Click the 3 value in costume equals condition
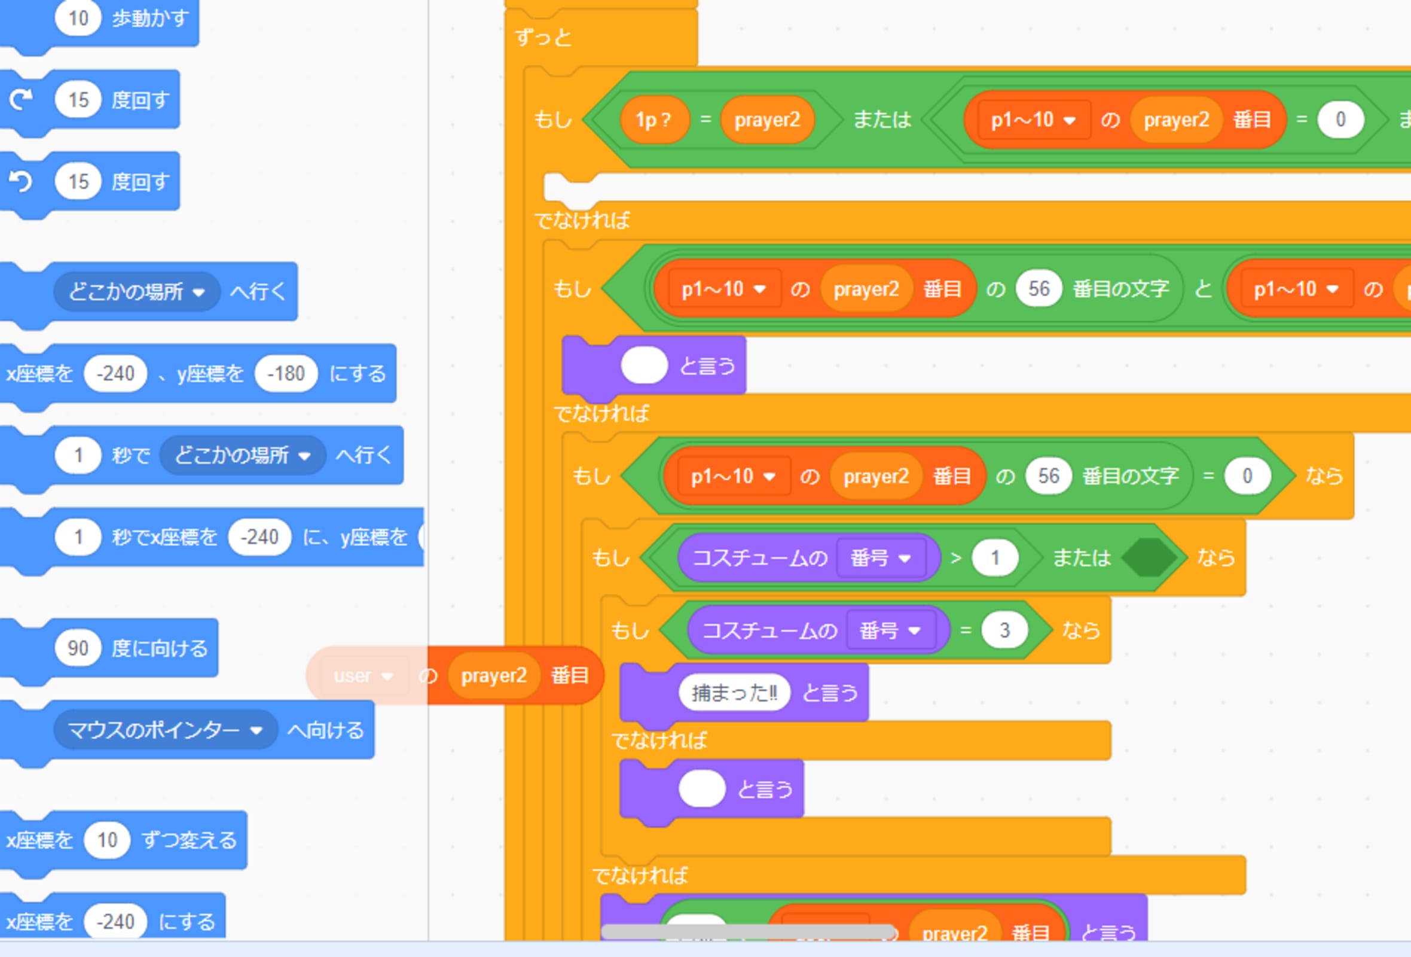This screenshot has width=1411, height=957. click(1004, 630)
